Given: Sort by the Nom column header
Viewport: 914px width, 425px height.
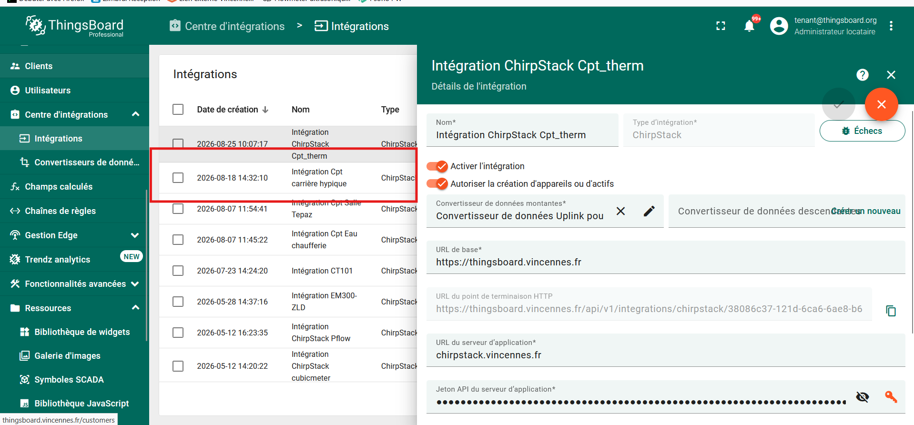Looking at the screenshot, I should [x=301, y=110].
